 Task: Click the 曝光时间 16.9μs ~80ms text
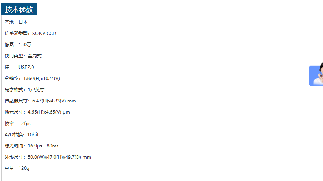pos(32,146)
